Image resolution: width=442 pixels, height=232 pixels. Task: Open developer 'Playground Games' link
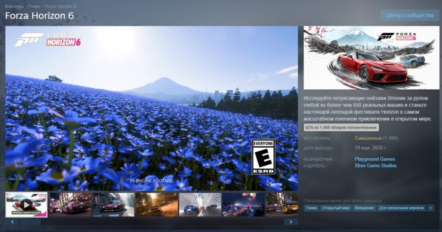375,159
